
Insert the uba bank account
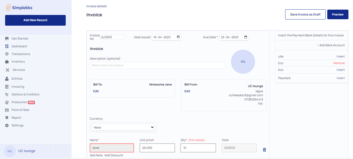341,56
